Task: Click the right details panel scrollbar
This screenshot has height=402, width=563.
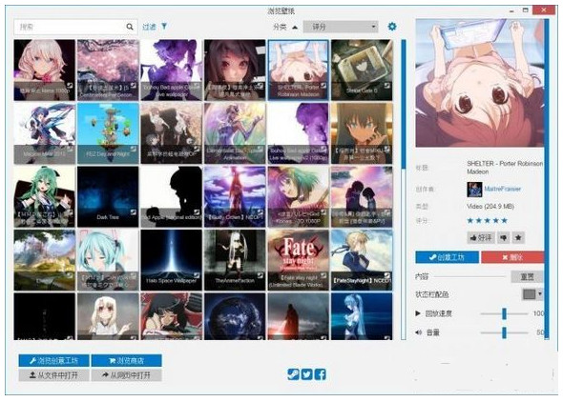Action: 547,179
